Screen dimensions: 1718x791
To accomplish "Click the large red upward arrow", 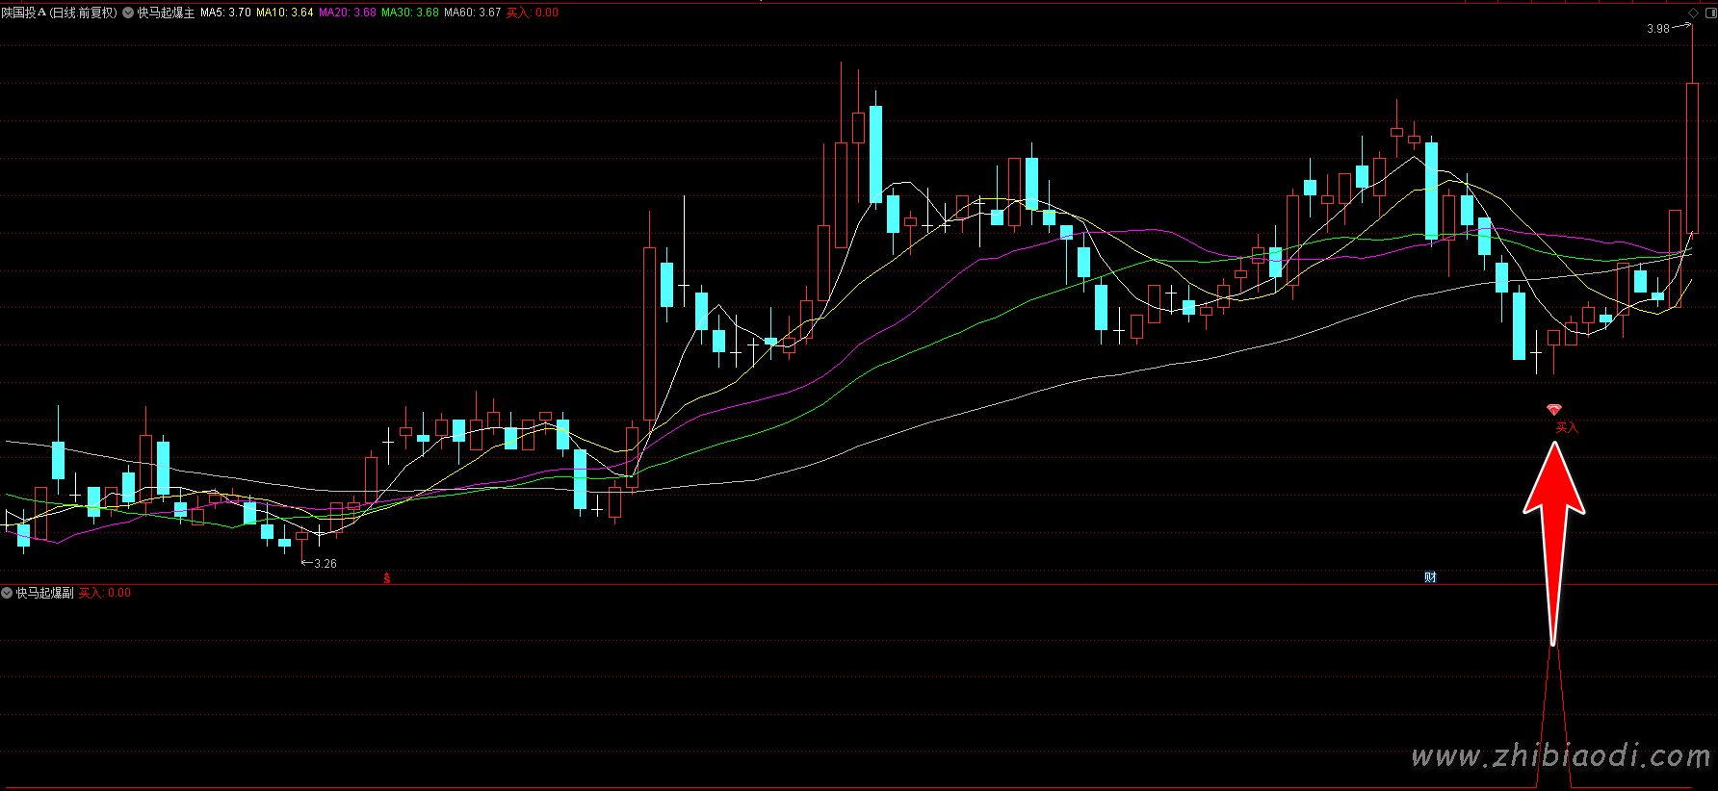I will point(1553,520).
